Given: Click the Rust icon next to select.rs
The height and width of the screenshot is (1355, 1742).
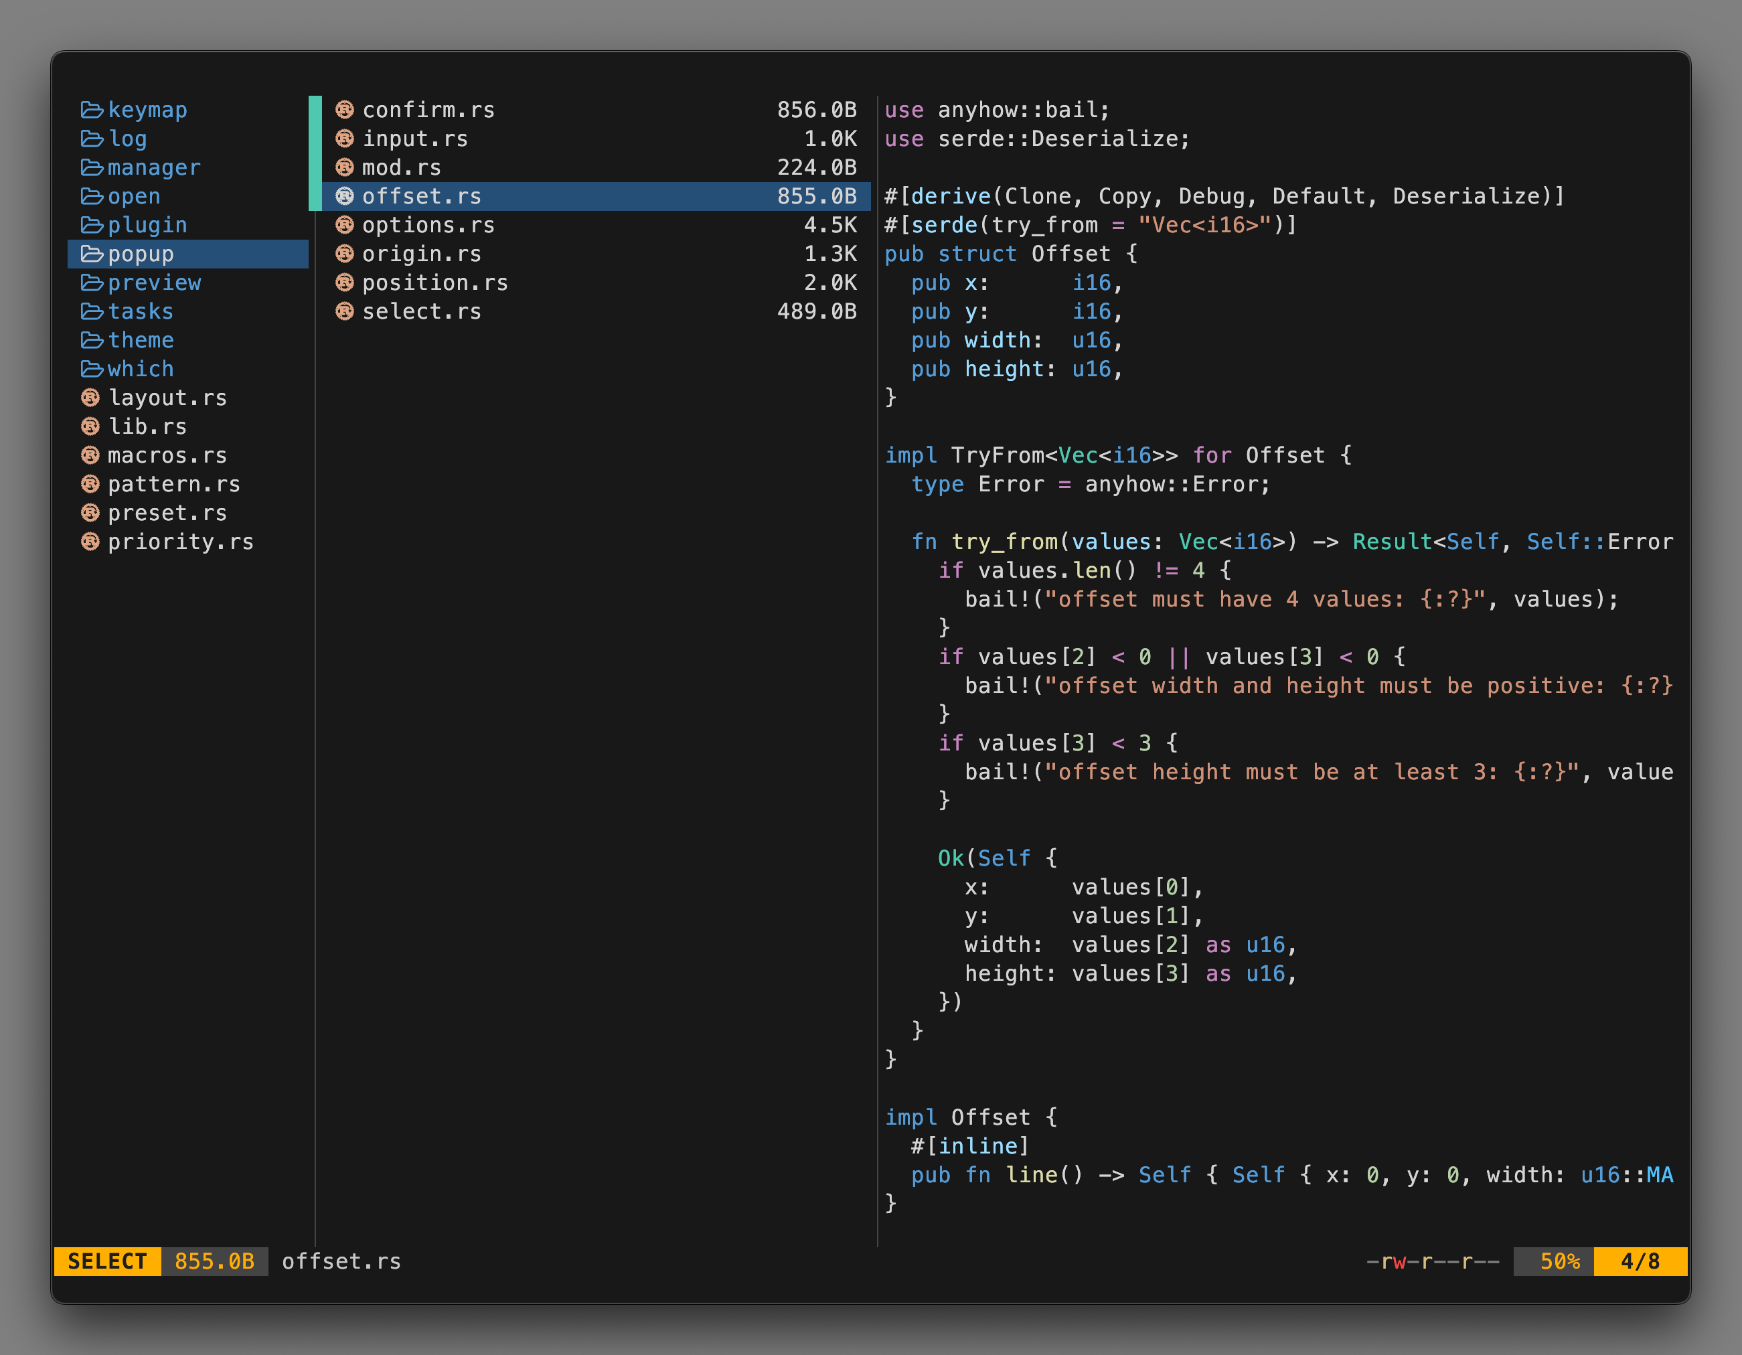Looking at the screenshot, I should point(345,312).
